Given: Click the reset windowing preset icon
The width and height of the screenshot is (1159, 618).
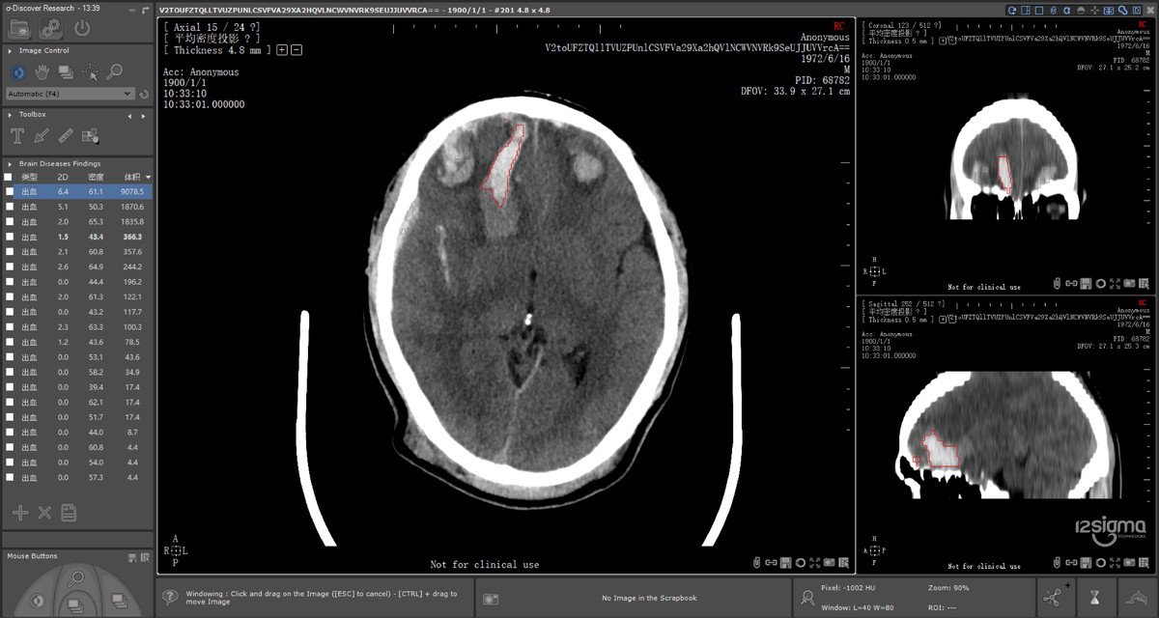Looking at the screenshot, I should coord(144,95).
